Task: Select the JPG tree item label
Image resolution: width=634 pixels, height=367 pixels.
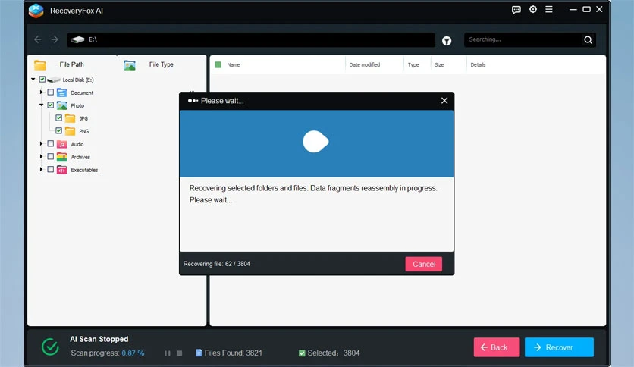Action: point(83,118)
